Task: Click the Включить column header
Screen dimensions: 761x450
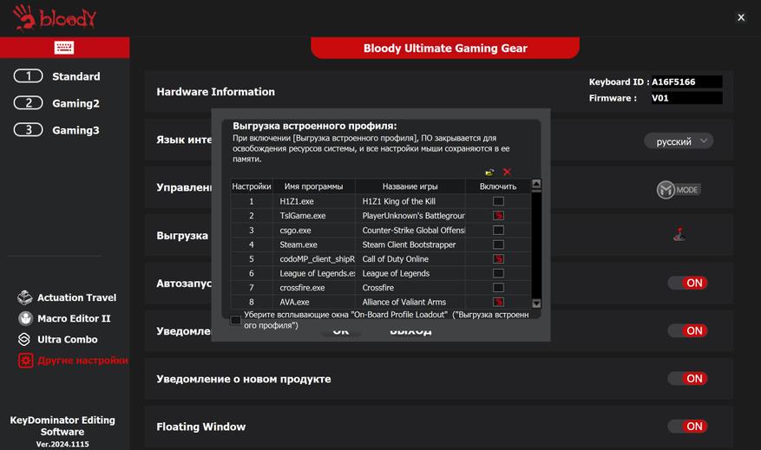Action: 498,186
